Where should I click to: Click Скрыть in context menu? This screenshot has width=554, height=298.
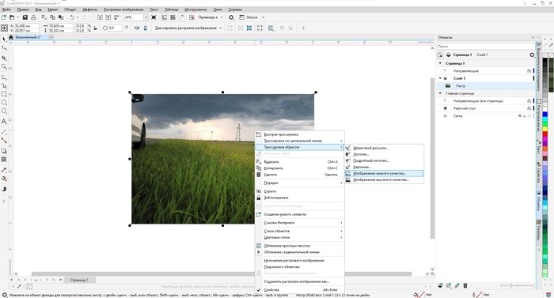300,191
